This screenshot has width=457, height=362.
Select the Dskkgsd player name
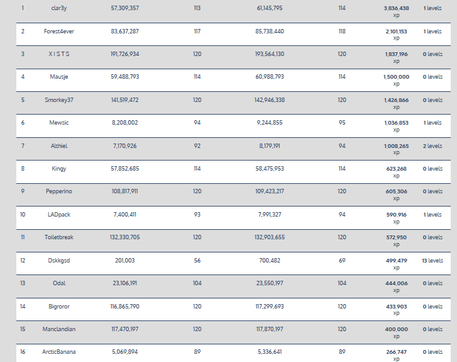pyautogui.click(x=59, y=260)
